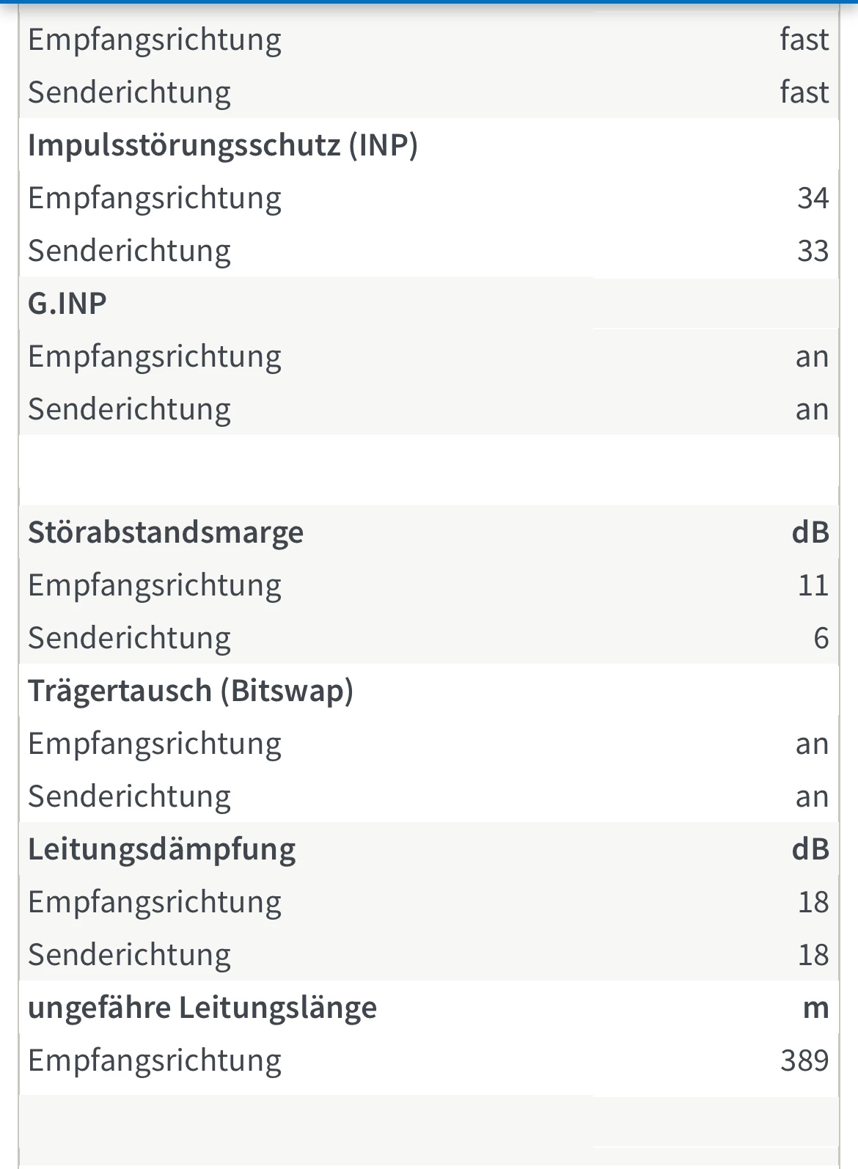Viewport: 858px width, 1169px height.
Task: Click Empfangsrichtung label under Trägertausch (Bitswap)
Action: point(155,744)
